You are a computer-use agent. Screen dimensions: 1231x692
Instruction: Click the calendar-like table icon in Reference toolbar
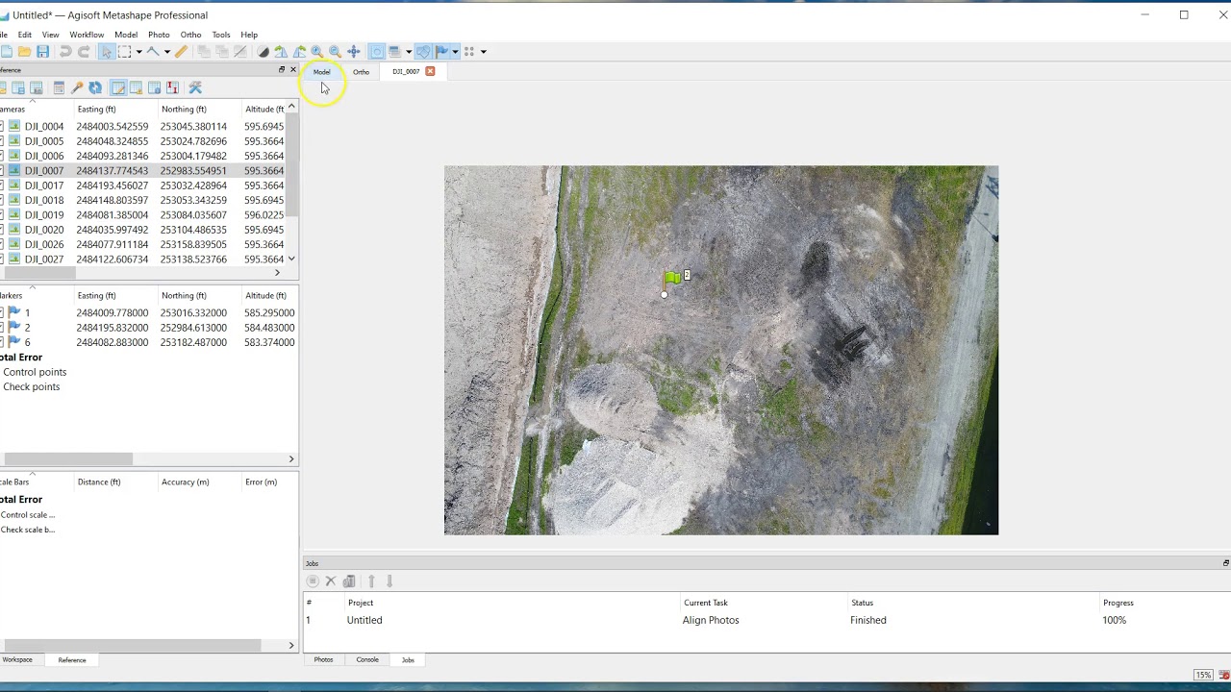click(x=59, y=88)
